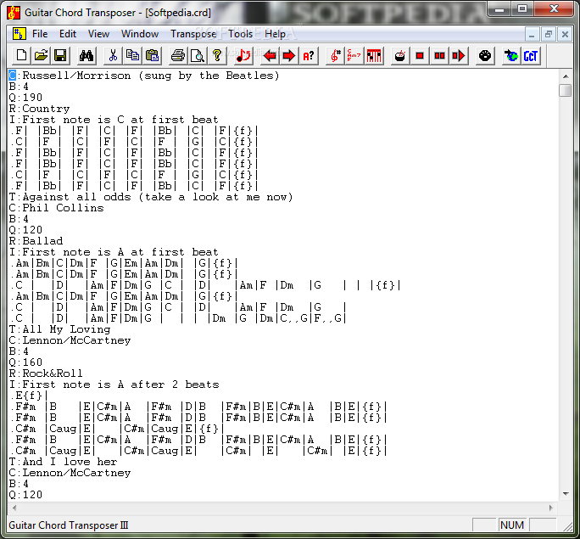The image size is (580, 539).
Task: Open the Edit menu
Action: coord(68,34)
